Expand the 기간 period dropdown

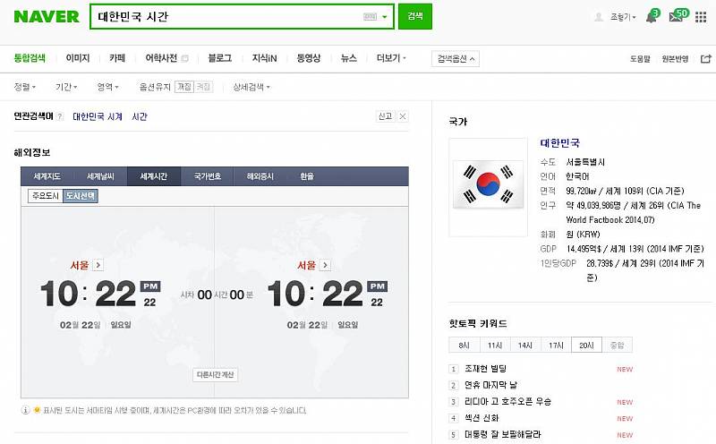click(x=66, y=87)
